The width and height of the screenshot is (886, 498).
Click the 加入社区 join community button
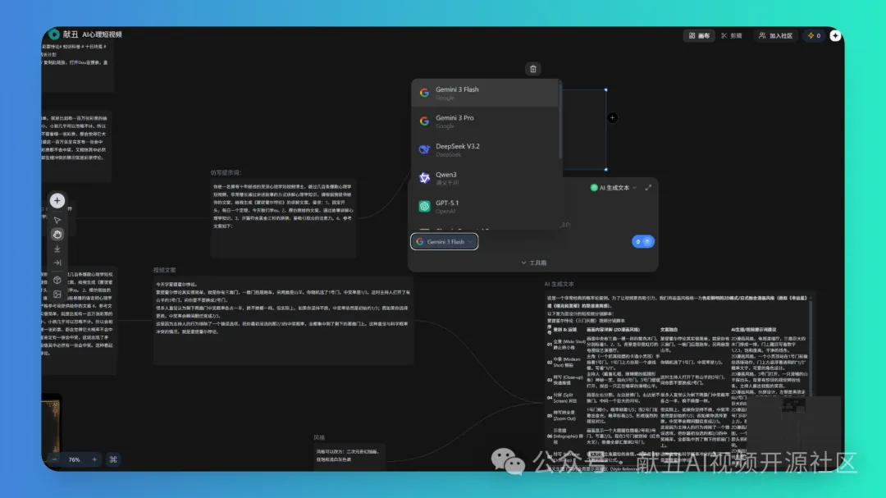click(776, 35)
